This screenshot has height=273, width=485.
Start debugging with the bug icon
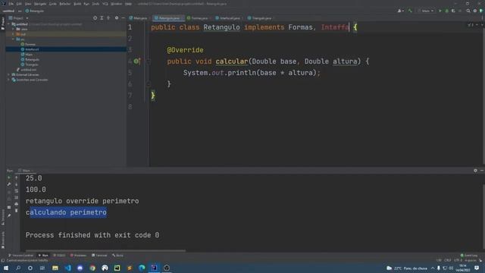(446, 11)
